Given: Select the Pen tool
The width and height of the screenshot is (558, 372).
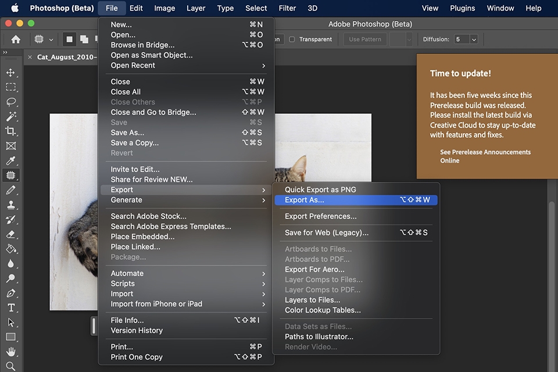Looking at the screenshot, I should [10, 293].
